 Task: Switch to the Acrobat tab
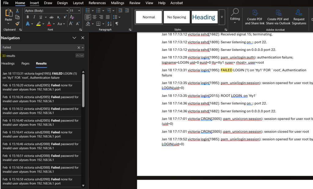click(x=176, y=3)
